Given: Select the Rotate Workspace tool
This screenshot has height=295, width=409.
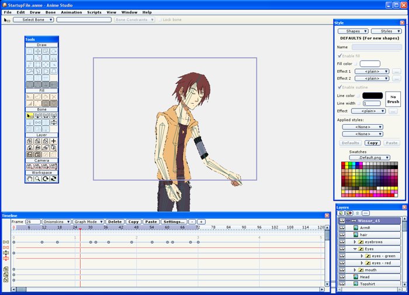Looking at the screenshot, I should (46, 178).
